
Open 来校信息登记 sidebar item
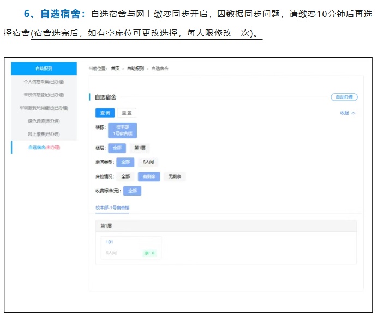(44, 95)
